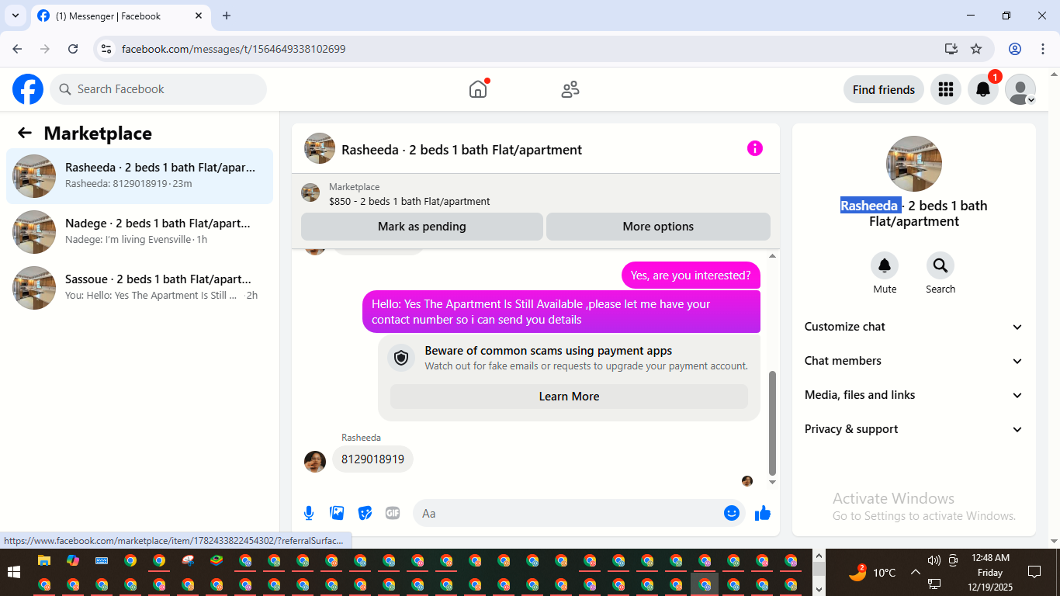Click Rasheeda's avatar beside 8129018919 message

pyautogui.click(x=315, y=461)
